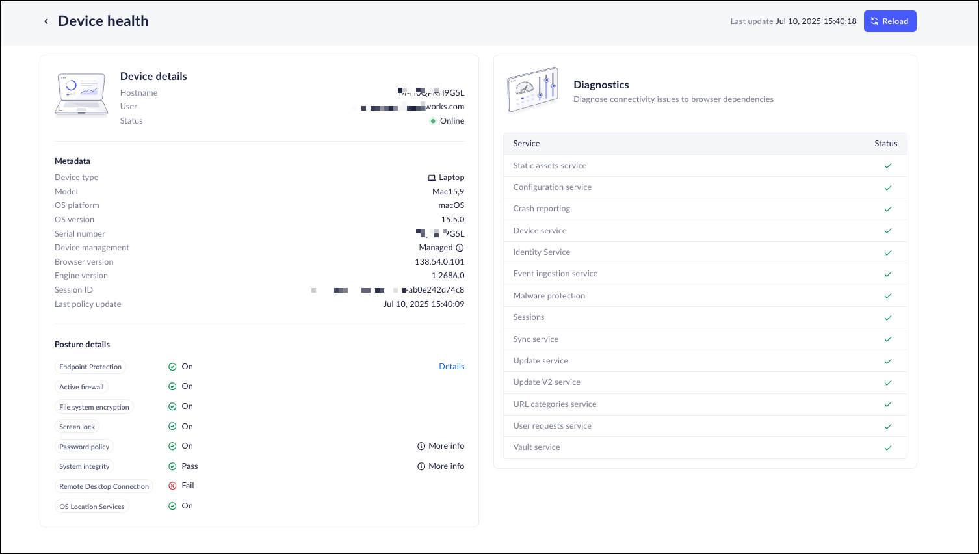
Task: Click the laptop illustration in Device details
Action: click(82, 95)
